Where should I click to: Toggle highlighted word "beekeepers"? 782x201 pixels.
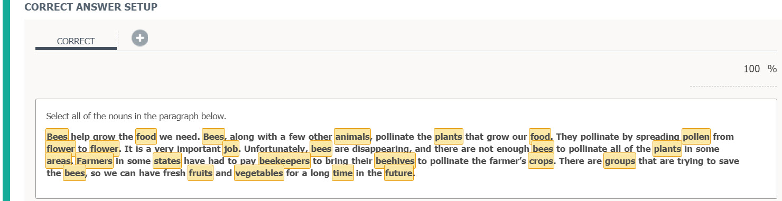[x=284, y=161]
